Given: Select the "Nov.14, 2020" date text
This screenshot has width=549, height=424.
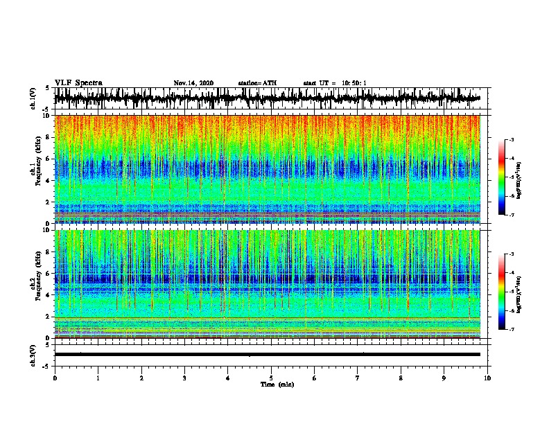Looking at the screenshot, I should (193, 83).
